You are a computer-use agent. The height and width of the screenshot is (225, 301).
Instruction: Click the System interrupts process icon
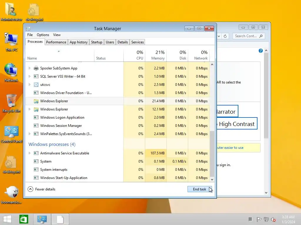[x=36, y=170]
